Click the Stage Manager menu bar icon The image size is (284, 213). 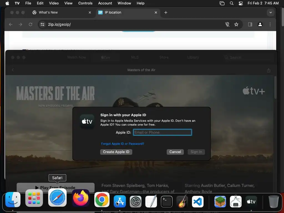pyautogui.click(x=222, y=3)
